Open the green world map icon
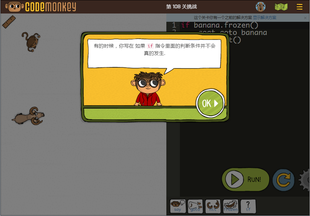310x216 pixels. click(x=281, y=7)
